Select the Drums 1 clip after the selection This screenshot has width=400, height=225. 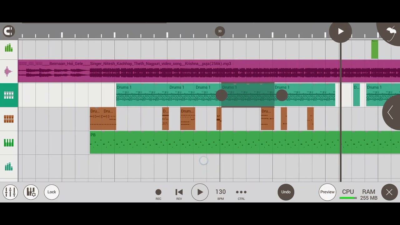point(305,95)
